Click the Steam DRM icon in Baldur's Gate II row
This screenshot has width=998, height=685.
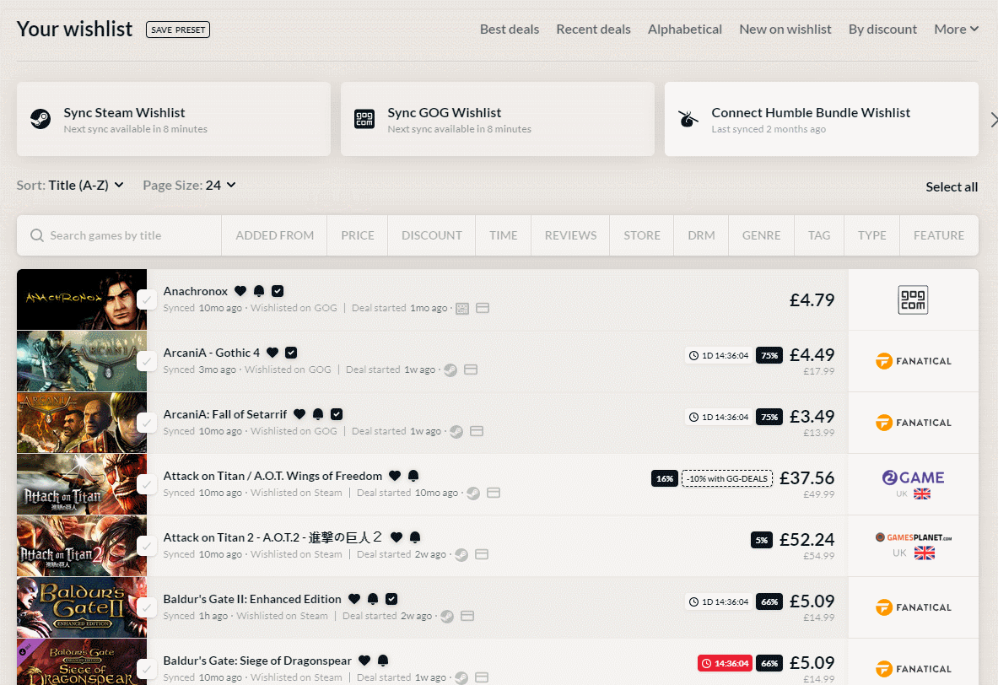[x=447, y=616]
